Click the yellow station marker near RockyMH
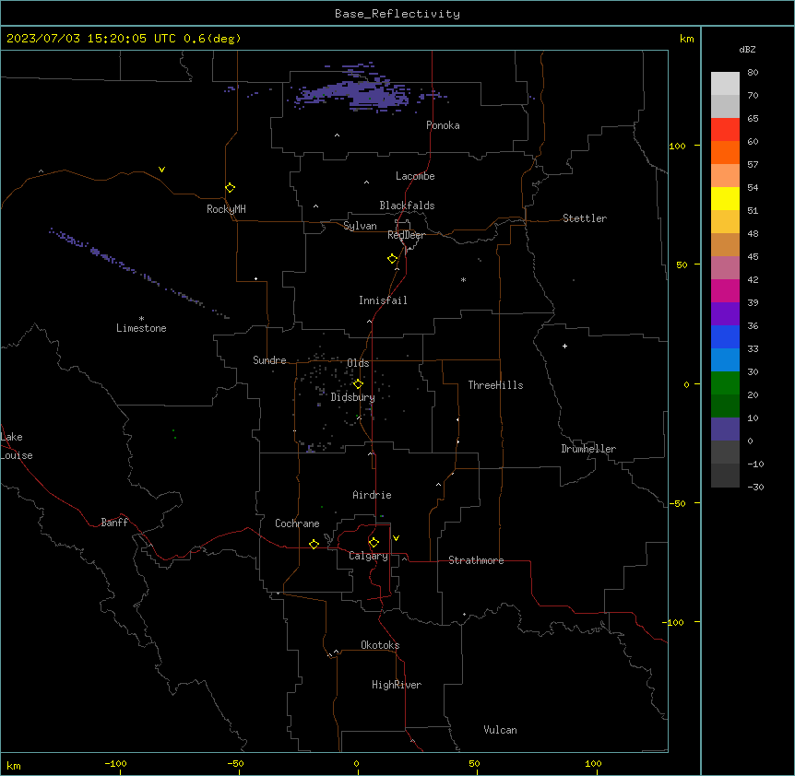 point(231,188)
